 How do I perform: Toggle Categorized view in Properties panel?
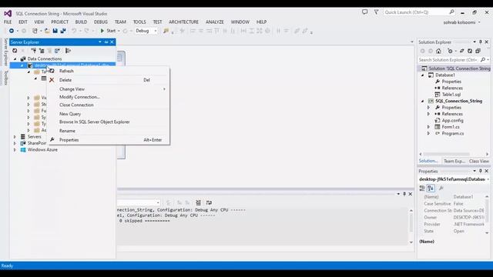click(x=422, y=188)
